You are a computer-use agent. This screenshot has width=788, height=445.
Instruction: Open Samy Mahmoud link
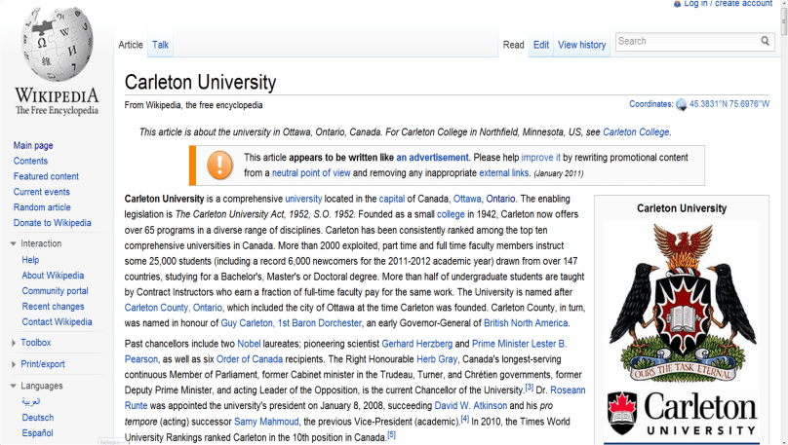266,422
